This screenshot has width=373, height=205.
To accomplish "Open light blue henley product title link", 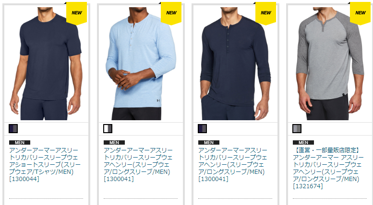I will point(138,164).
